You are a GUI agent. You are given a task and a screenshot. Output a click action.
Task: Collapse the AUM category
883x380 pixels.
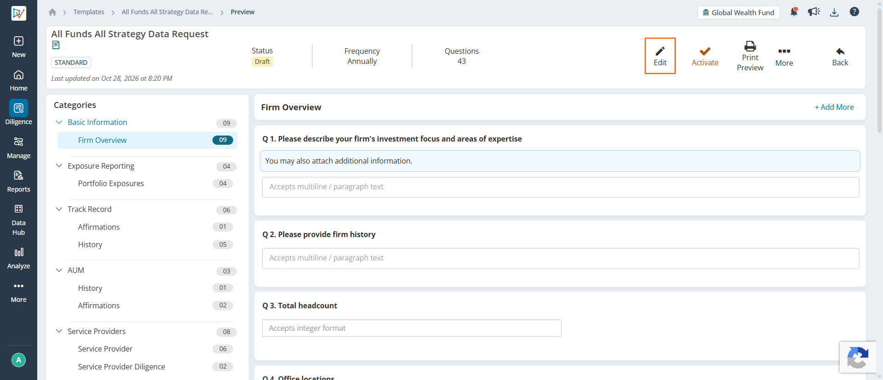(59, 270)
